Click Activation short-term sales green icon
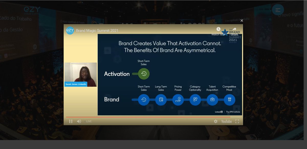Image resolution: width=307 pixels, height=149 pixels. click(144, 74)
